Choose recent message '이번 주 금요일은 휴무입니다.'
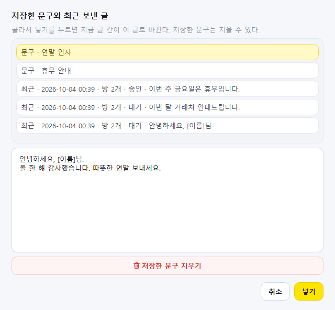The image size is (335, 310). tap(167, 89)
